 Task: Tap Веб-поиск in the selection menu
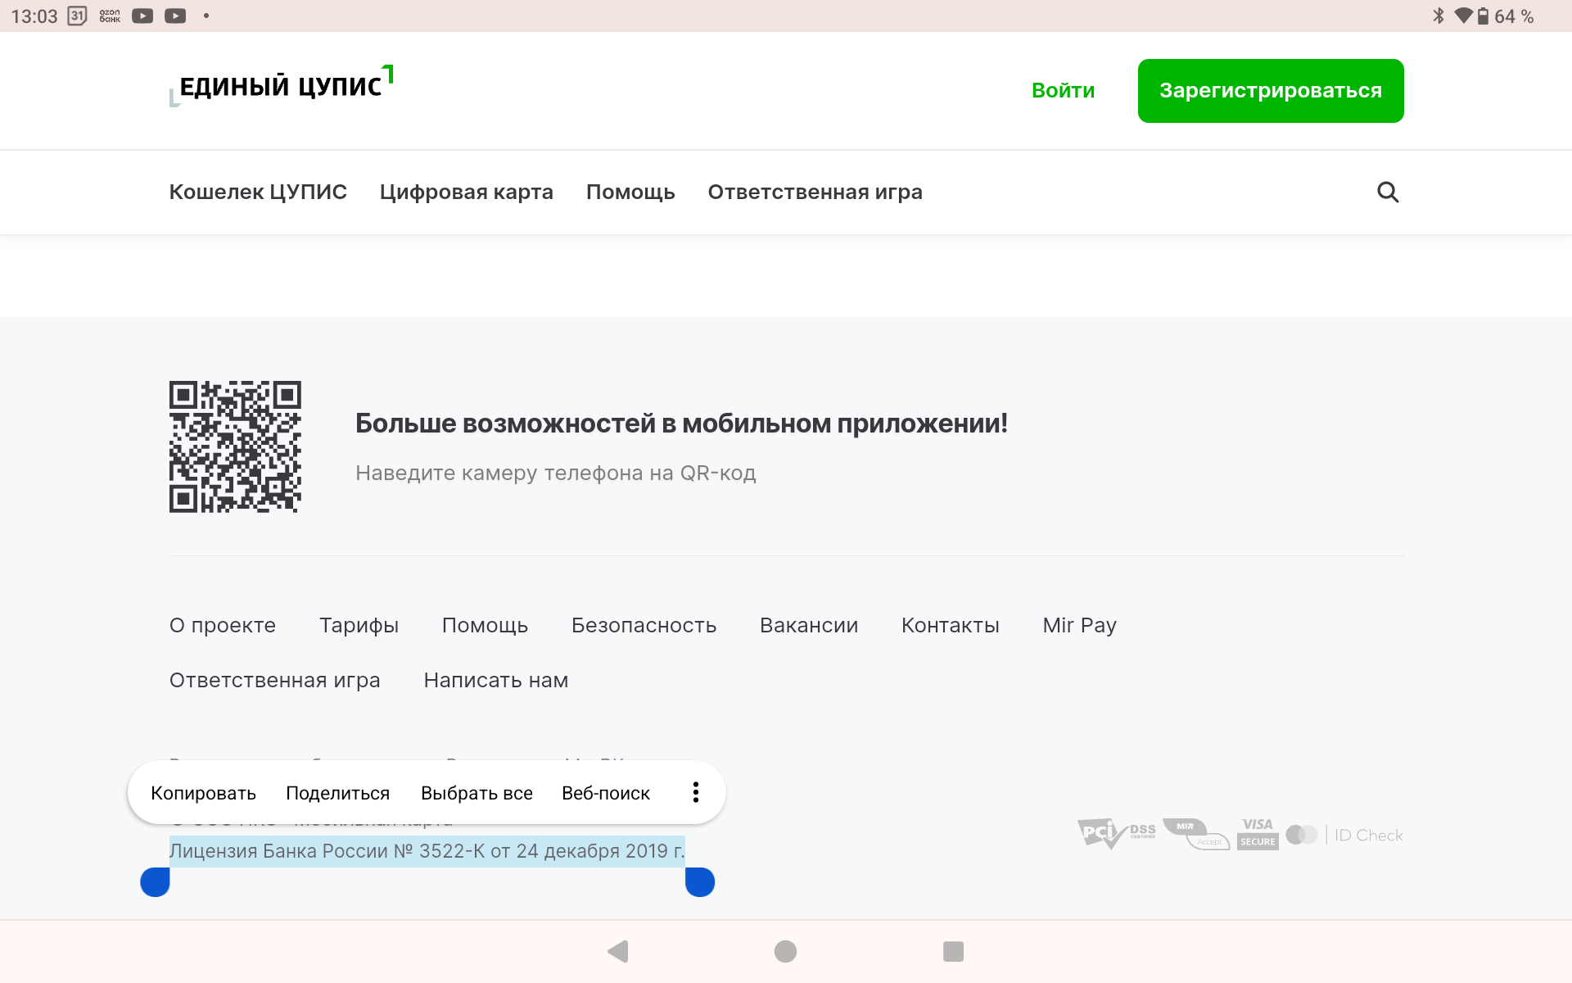(x=605, y=793)
